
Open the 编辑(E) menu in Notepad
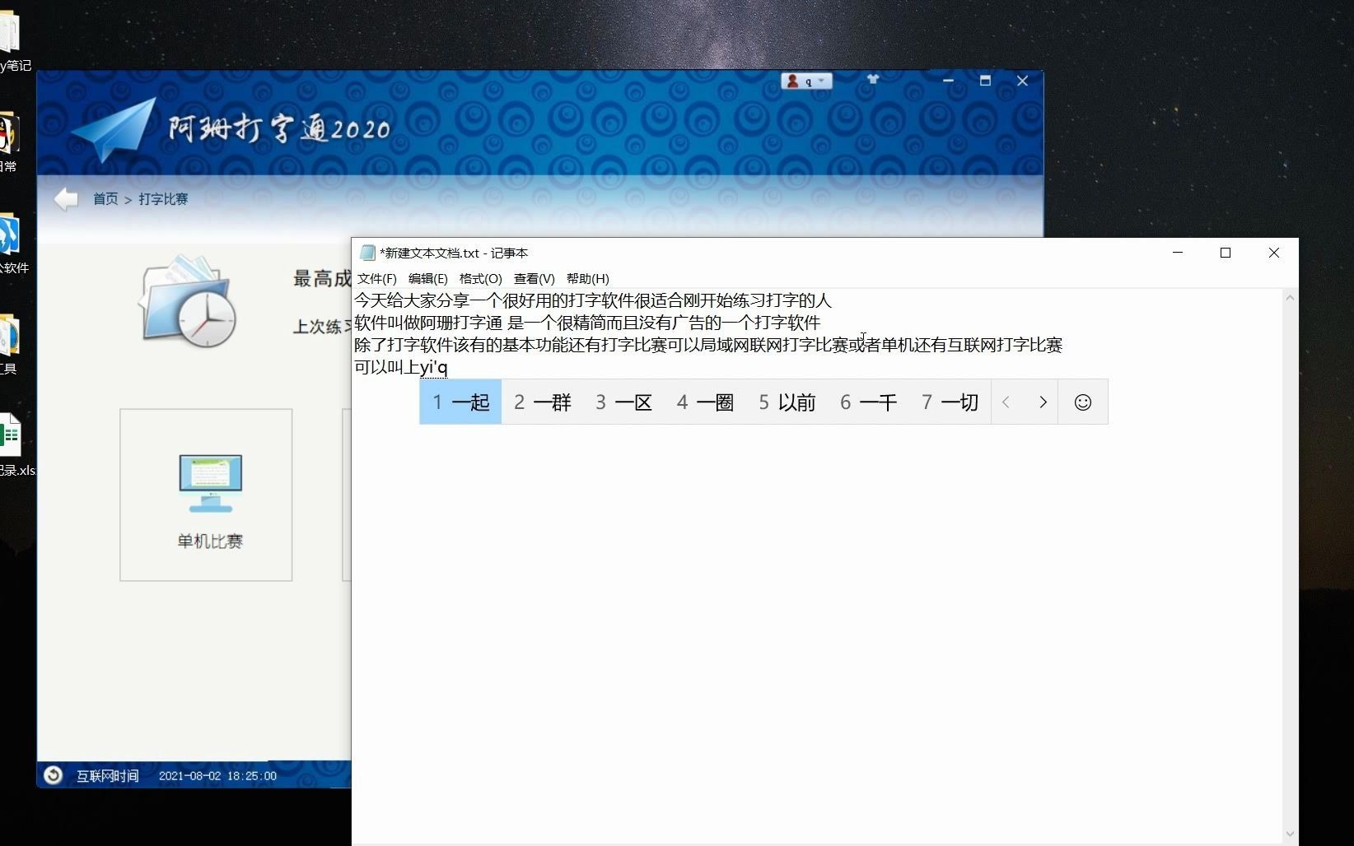tap(427, 278)
